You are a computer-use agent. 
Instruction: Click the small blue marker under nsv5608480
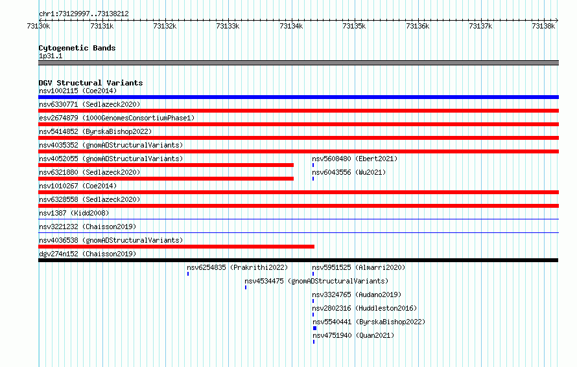point(313,165)
